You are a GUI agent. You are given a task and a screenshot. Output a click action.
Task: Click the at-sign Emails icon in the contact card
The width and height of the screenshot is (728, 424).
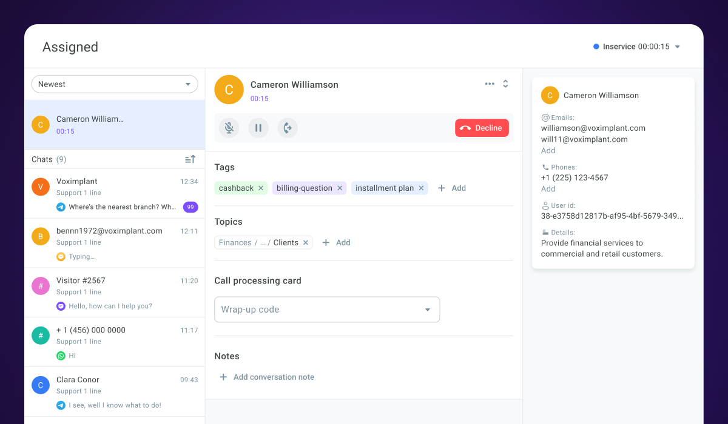[x=545, y=118]
